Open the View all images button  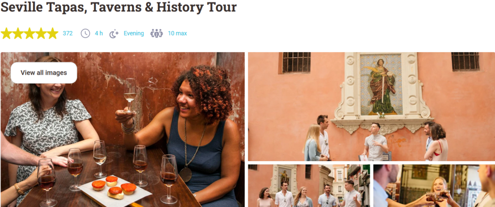coord(44,73)
